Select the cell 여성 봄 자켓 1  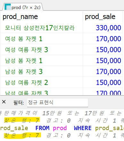click(x=42, y=39)
